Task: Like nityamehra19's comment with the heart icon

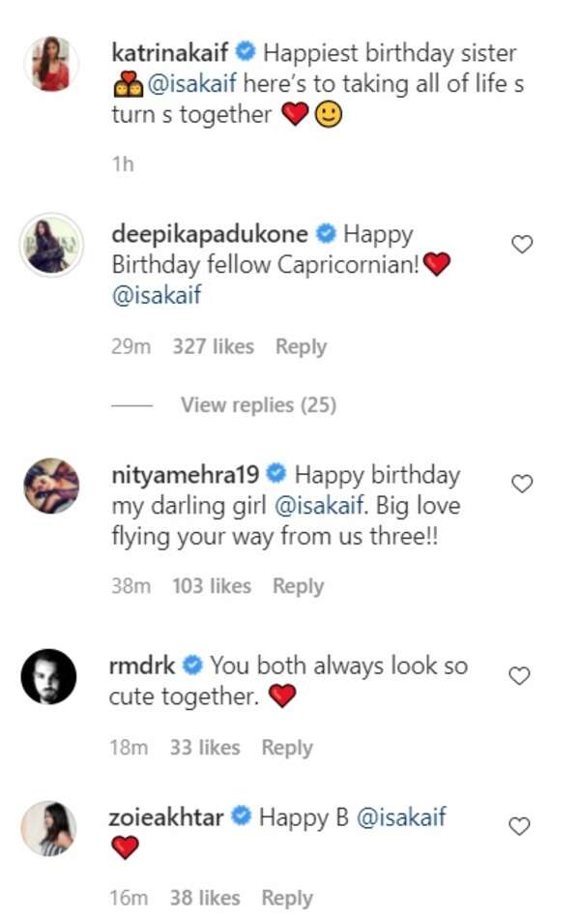Action: (522, 484)
